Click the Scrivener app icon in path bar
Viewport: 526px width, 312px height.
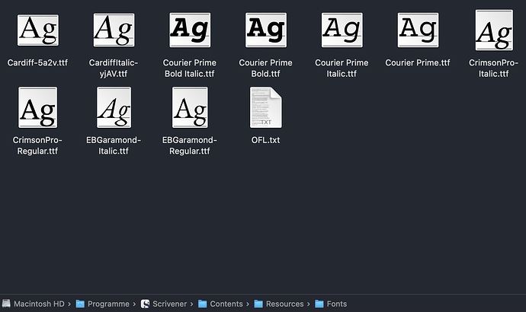[145, 304]
